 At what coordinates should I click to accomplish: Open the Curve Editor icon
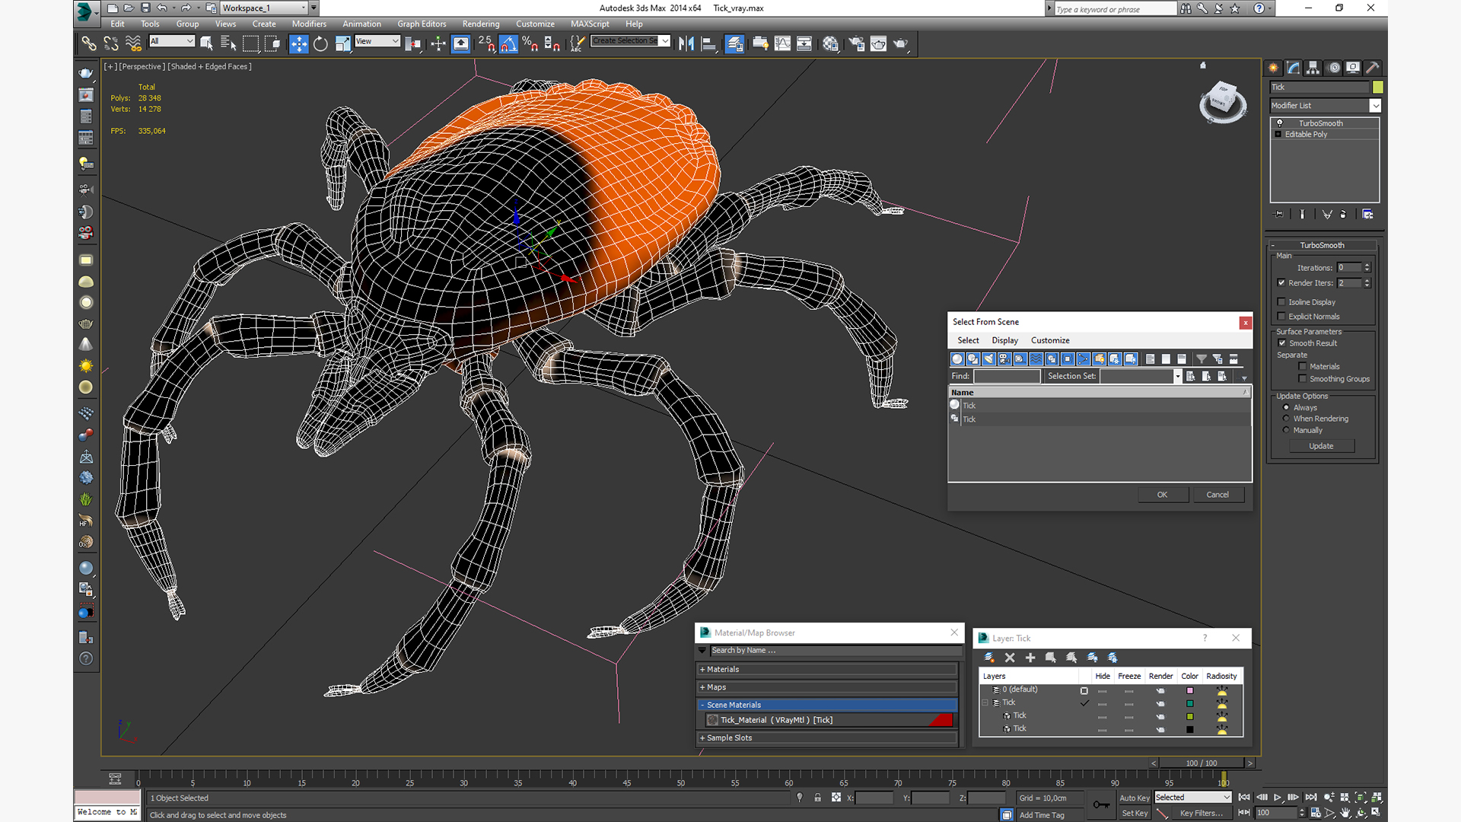782,44
